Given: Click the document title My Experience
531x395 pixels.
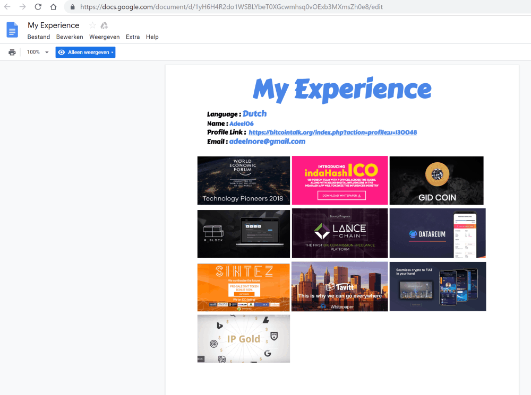Looking at the screenshot, I should point(54,25).
